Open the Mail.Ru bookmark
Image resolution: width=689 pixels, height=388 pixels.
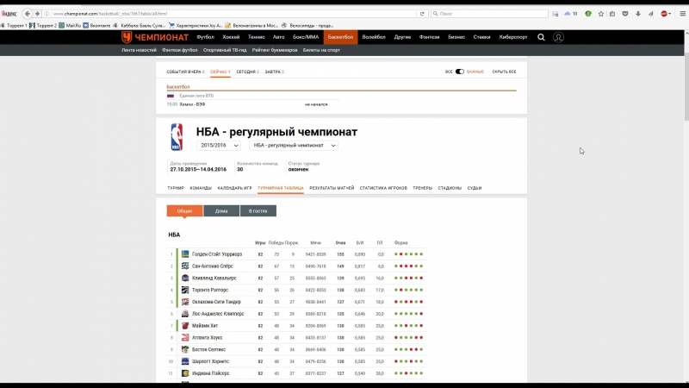click(70, 26)
